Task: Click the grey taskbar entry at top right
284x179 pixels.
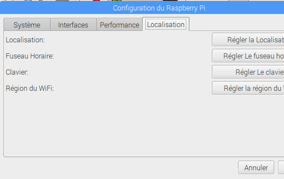Action: [x=239, y=0]
